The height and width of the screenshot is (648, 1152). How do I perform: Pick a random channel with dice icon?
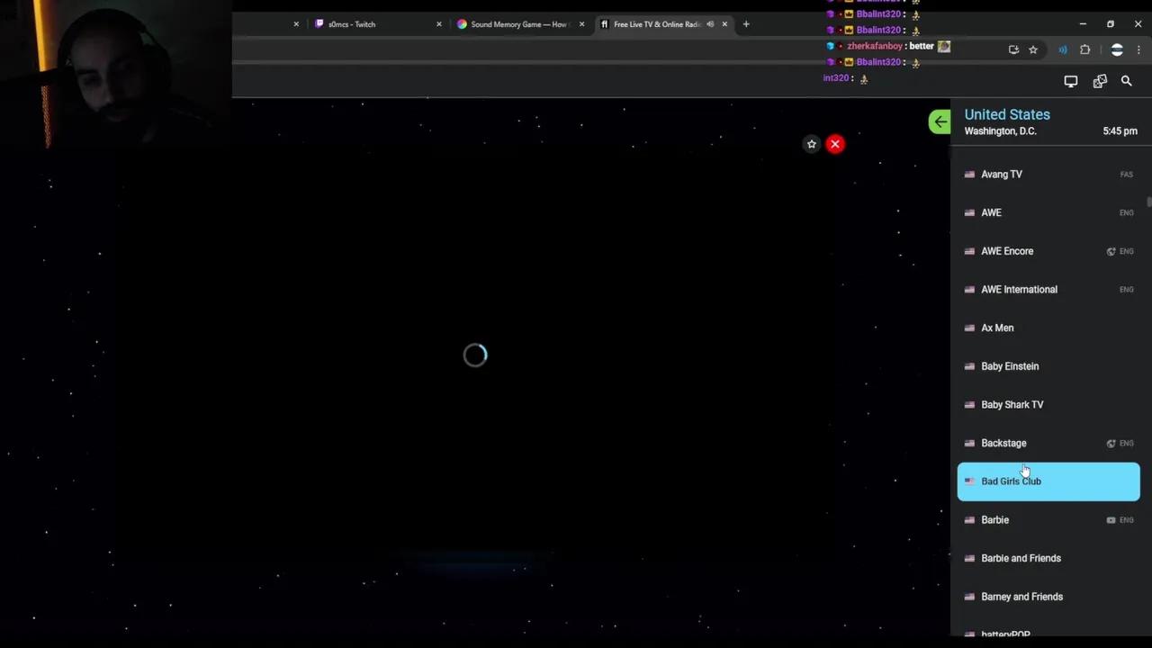point(1100,81)
